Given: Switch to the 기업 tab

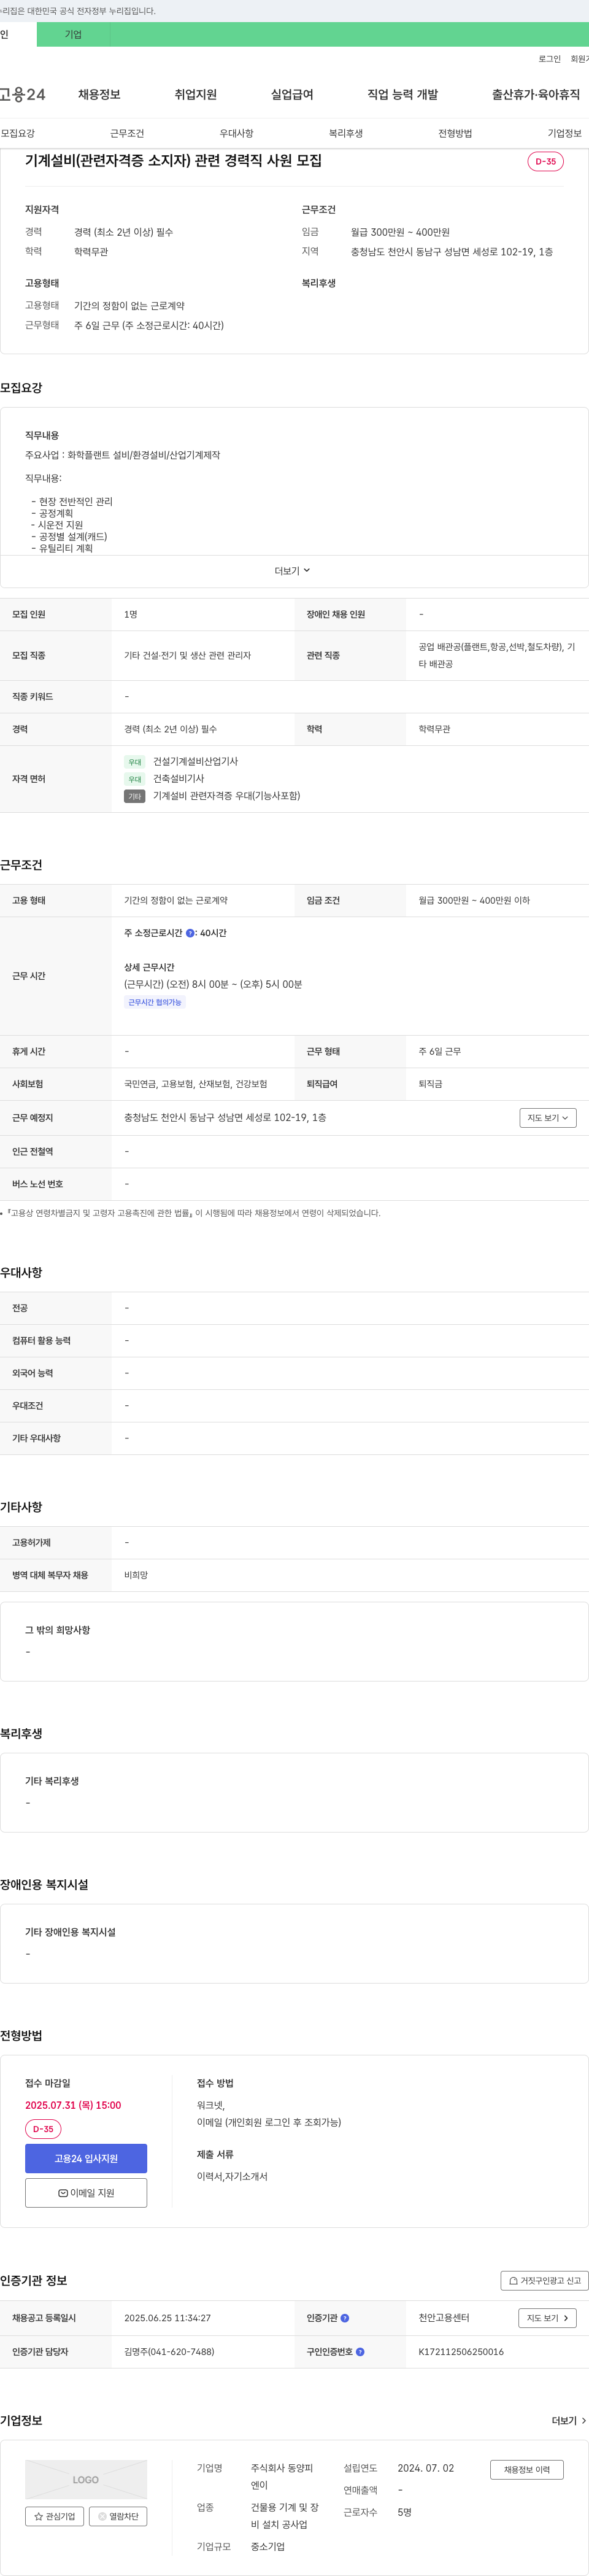Looking at the screenshot, I should click(73, 34).
